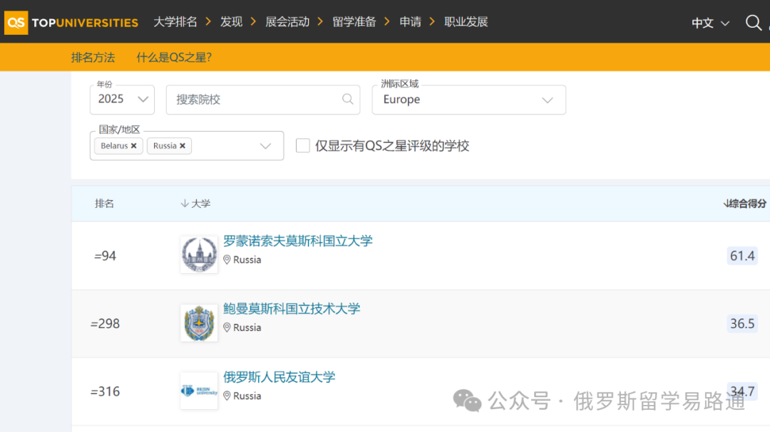Expand the chevron after 留学准备
770x432 pixels.
coord(387,21)
